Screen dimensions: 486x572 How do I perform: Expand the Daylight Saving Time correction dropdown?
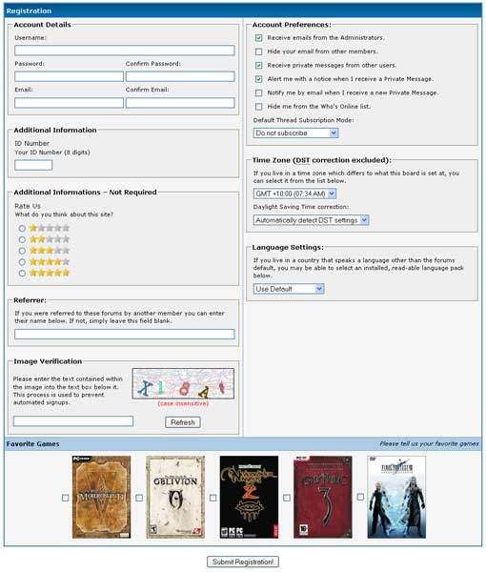(311, 220)
